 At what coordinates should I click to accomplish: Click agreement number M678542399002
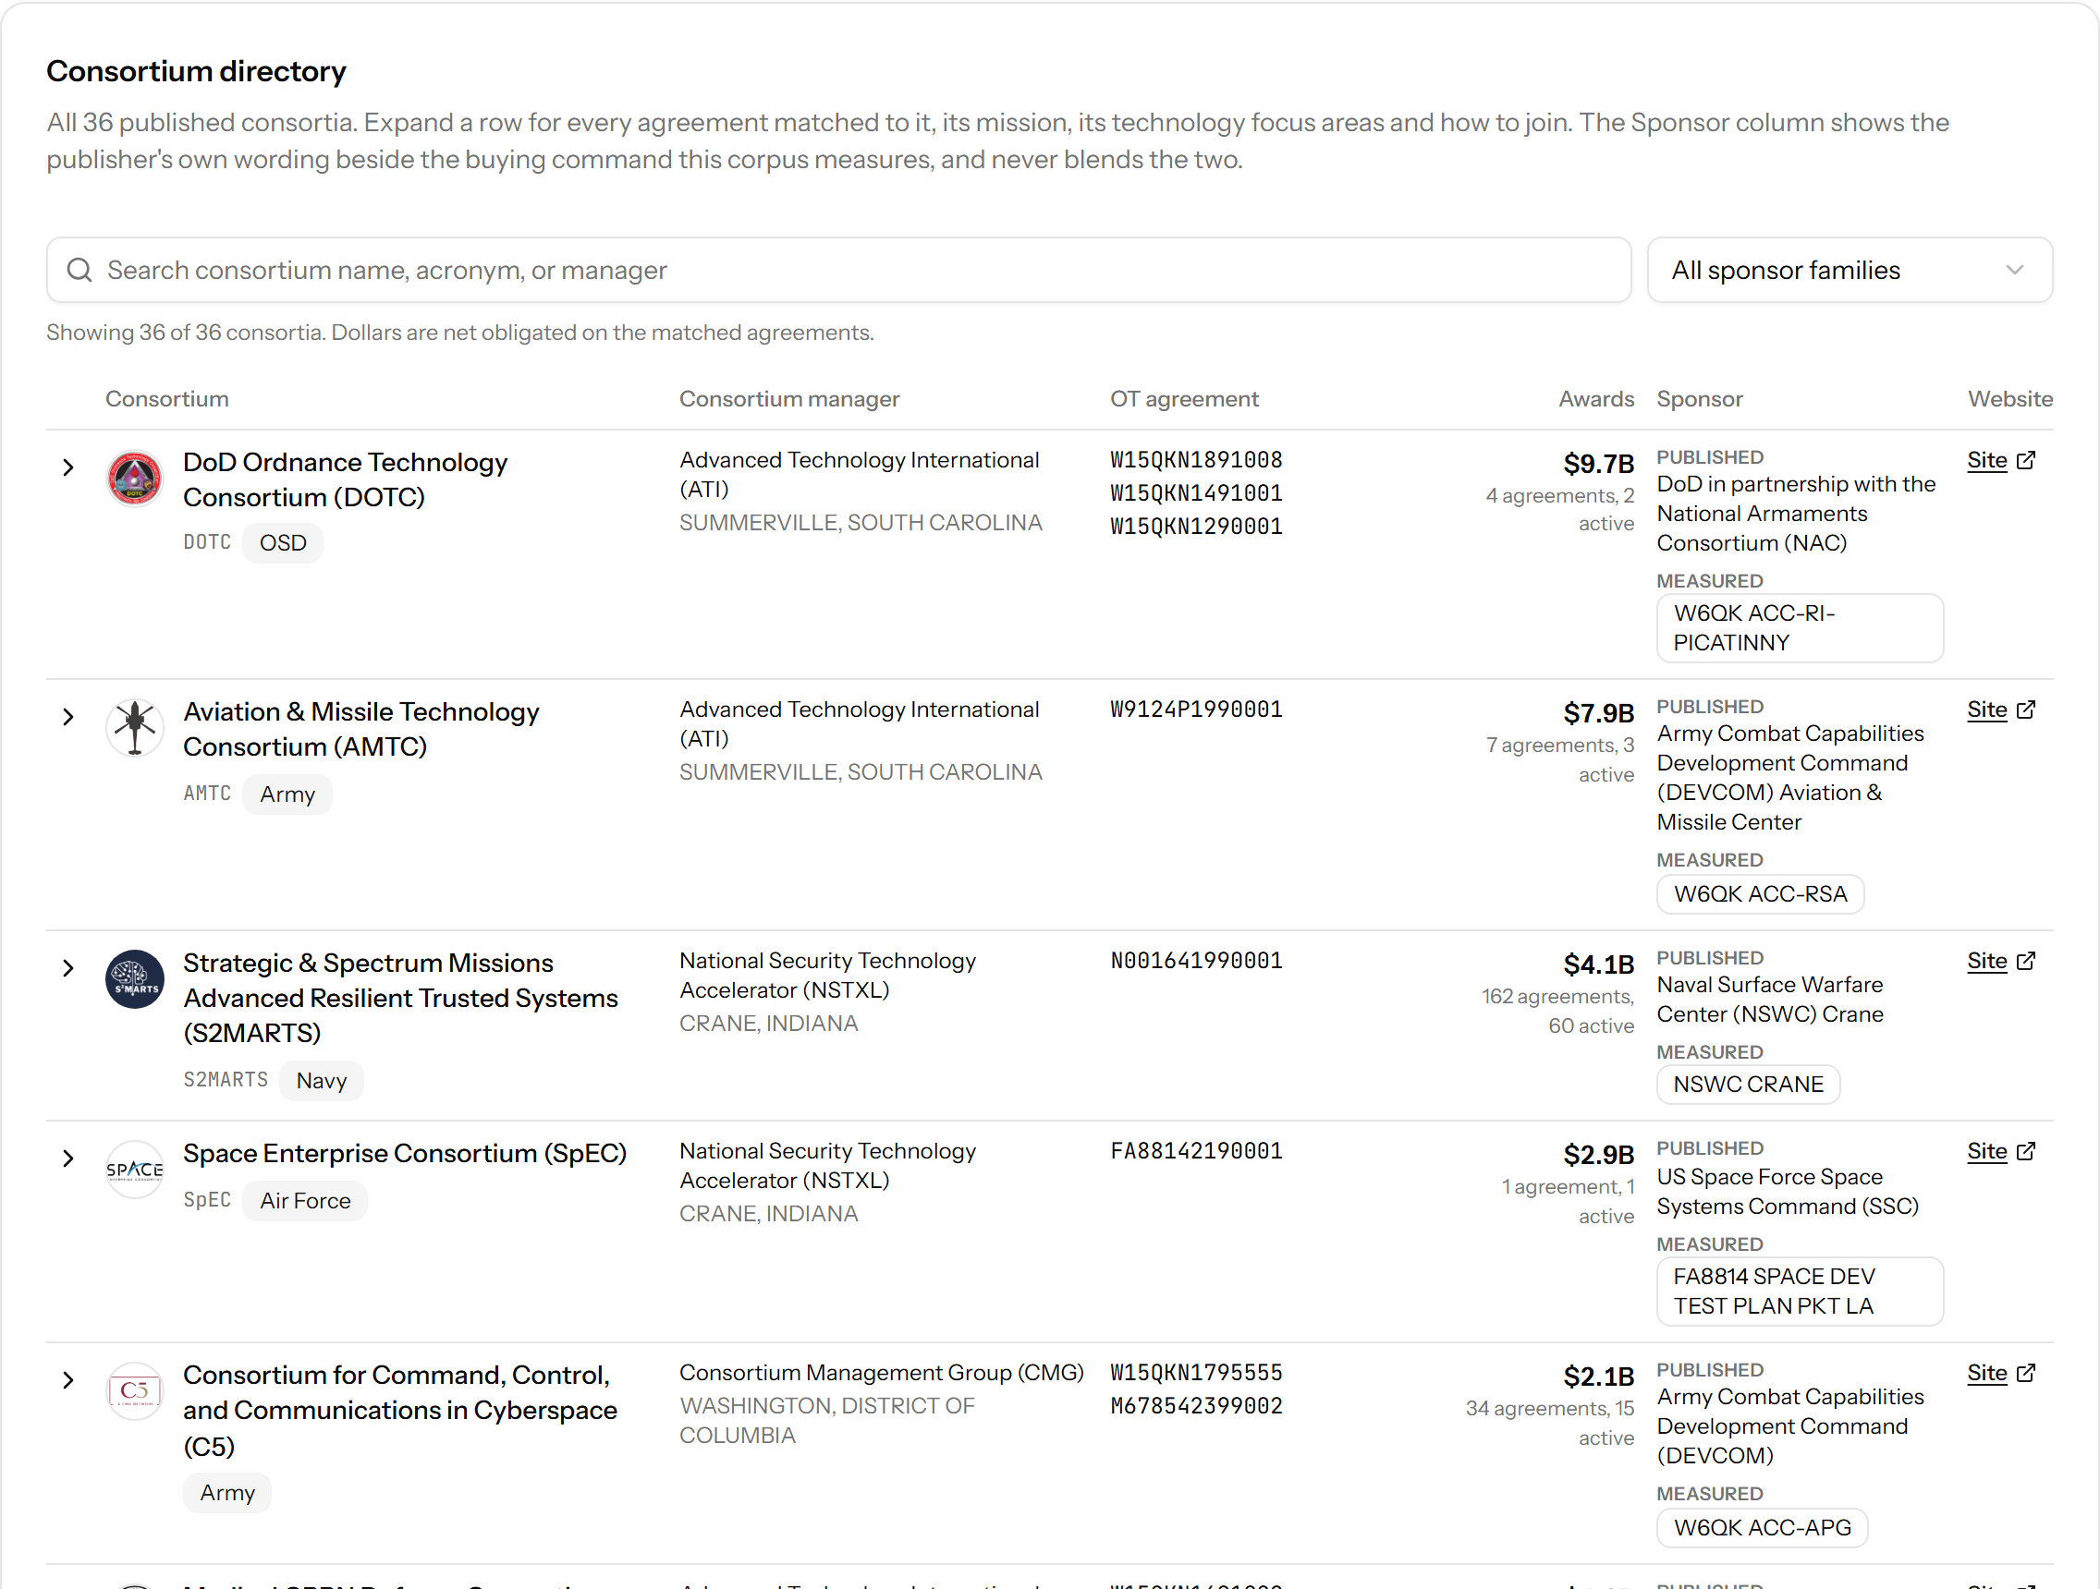pos(1196,1406)
